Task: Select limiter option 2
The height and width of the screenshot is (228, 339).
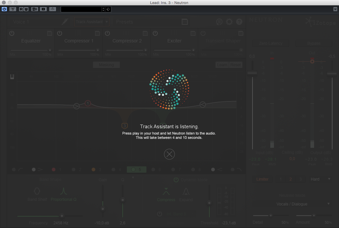Action: pyautogui.click(x=290, y=179)
